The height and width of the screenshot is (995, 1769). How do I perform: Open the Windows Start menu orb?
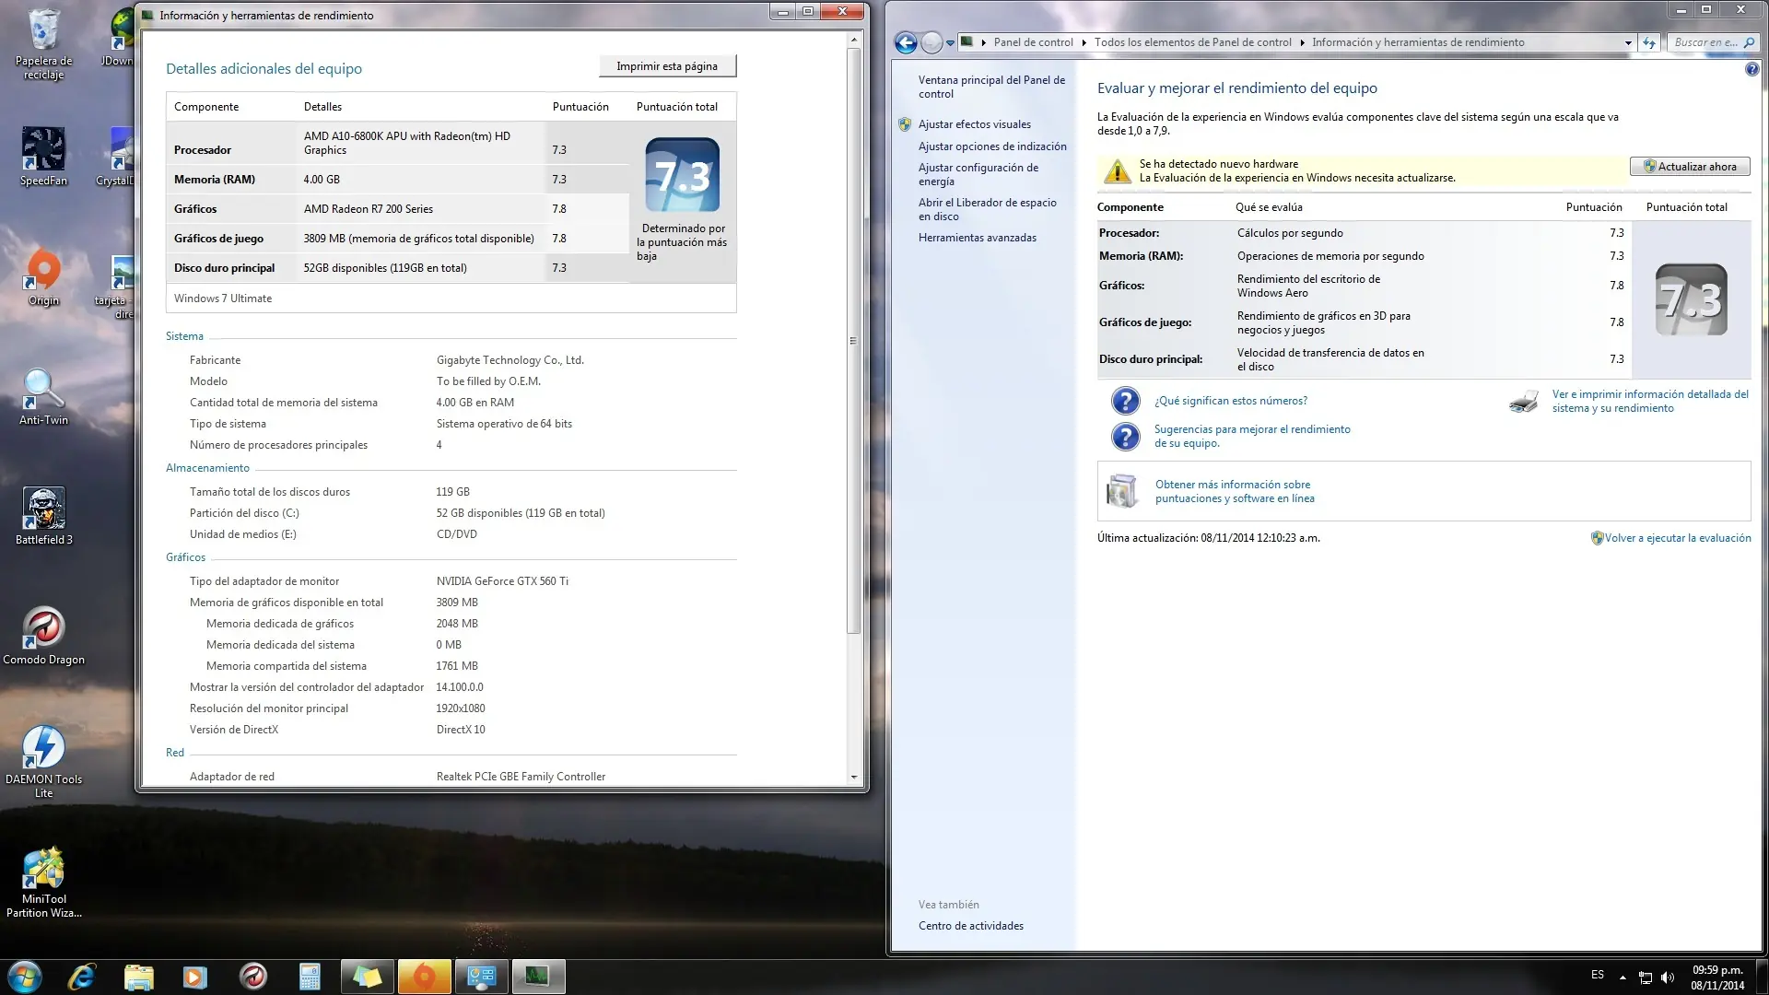point(25,977)
